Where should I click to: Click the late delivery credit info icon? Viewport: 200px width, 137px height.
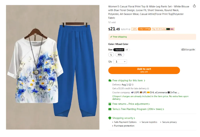148,88
